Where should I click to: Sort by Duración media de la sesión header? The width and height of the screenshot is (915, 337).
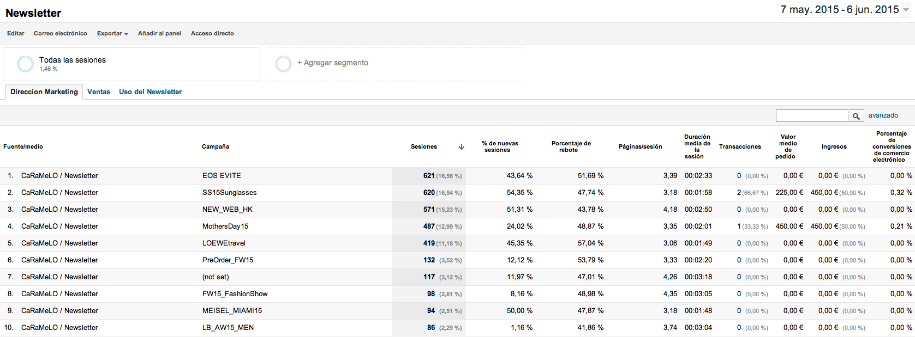(x=697, y=147)
